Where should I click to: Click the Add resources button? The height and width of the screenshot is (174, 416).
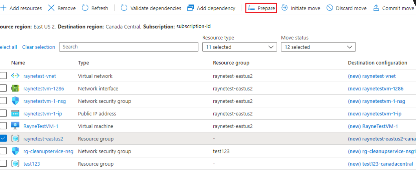[22, 8]
